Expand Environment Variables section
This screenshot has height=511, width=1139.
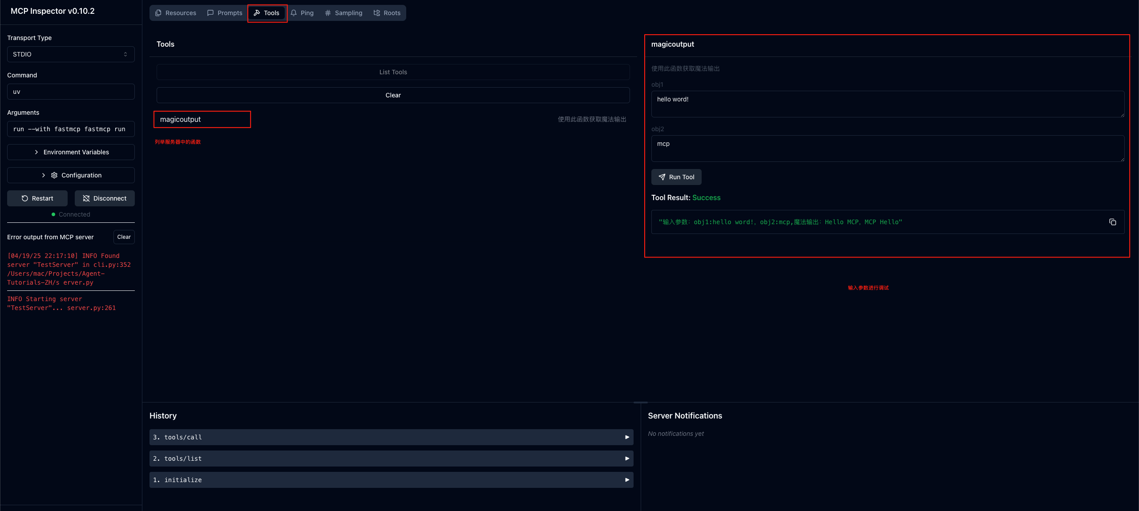coord(71,152)
